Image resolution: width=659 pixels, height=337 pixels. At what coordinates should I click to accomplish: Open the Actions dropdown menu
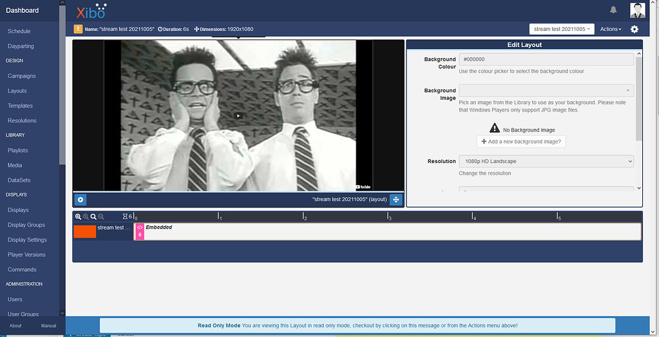point(611,29)
